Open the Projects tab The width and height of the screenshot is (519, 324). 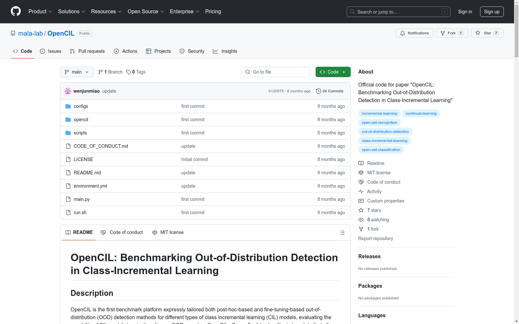coord(158,51)
